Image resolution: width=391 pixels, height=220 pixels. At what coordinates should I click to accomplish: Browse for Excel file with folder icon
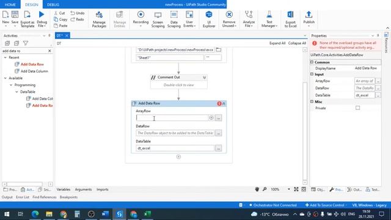(x=219, y=50)
